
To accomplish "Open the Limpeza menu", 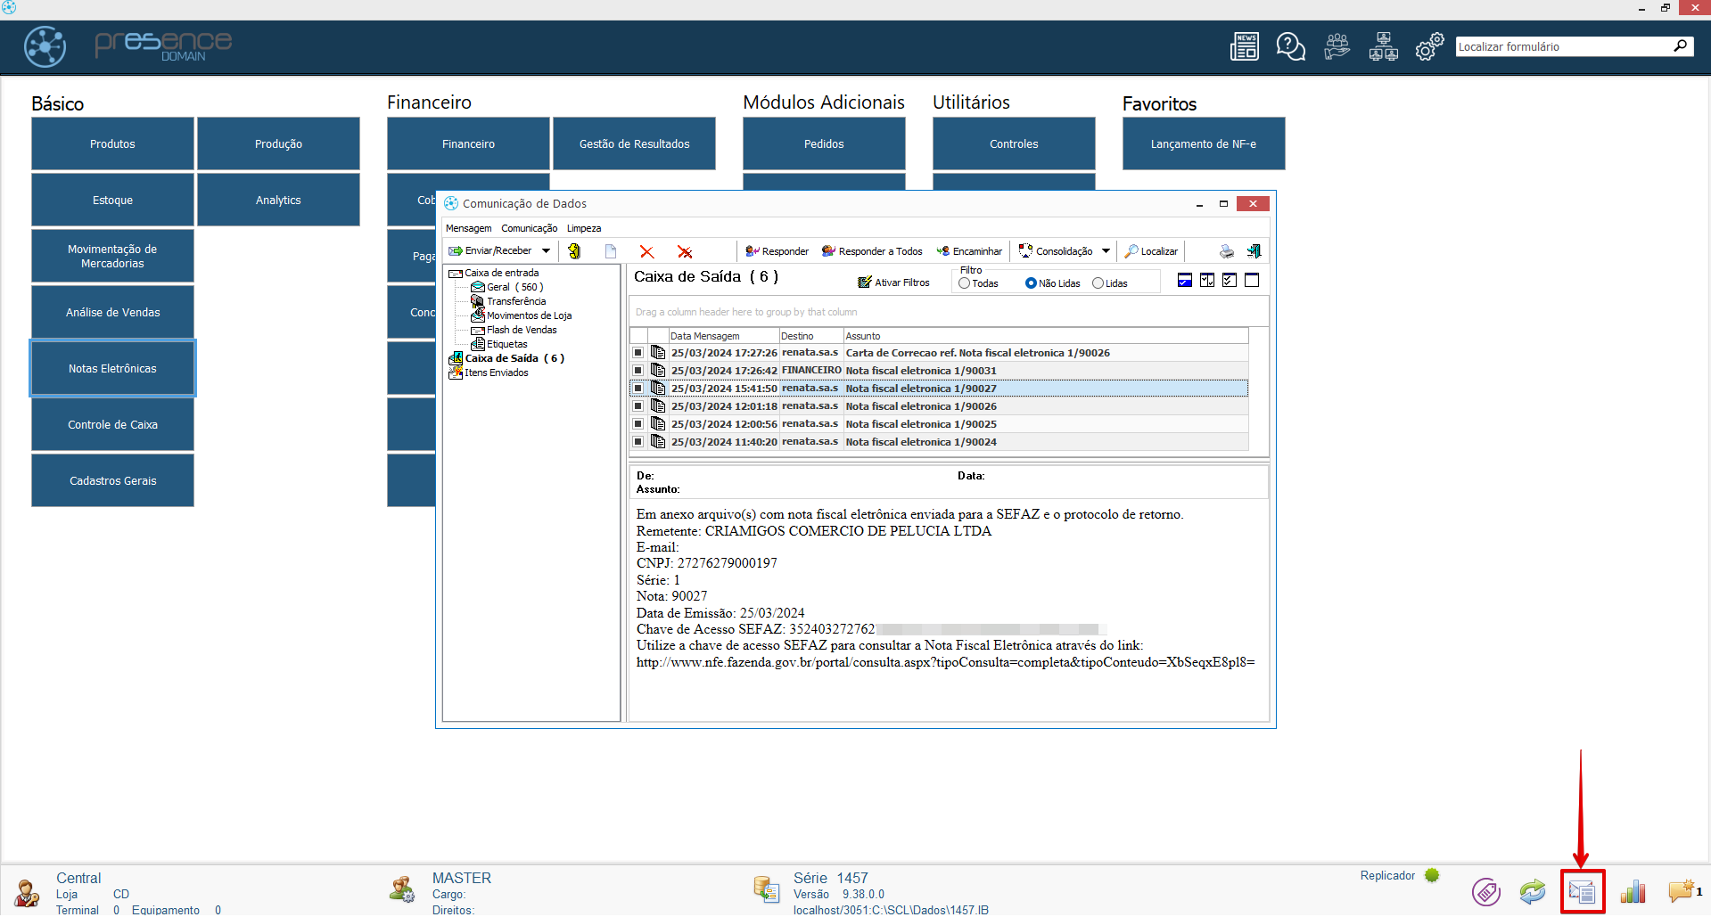I will point(584,229).
